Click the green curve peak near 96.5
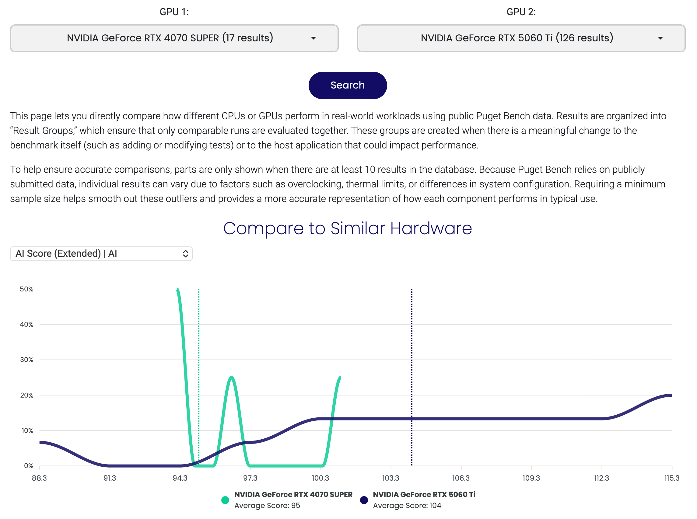Screen dimensions: 697x519 (x=232, y=378)
